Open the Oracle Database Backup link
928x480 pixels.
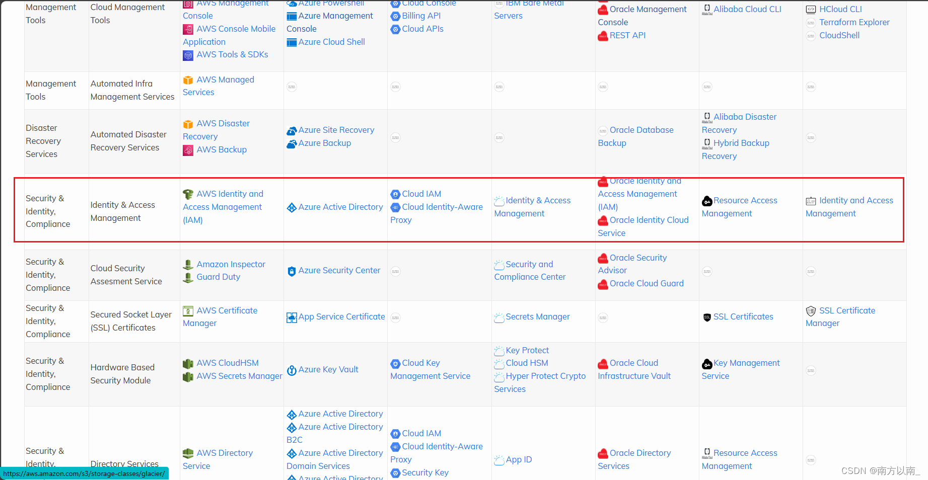tap(635, 136)
